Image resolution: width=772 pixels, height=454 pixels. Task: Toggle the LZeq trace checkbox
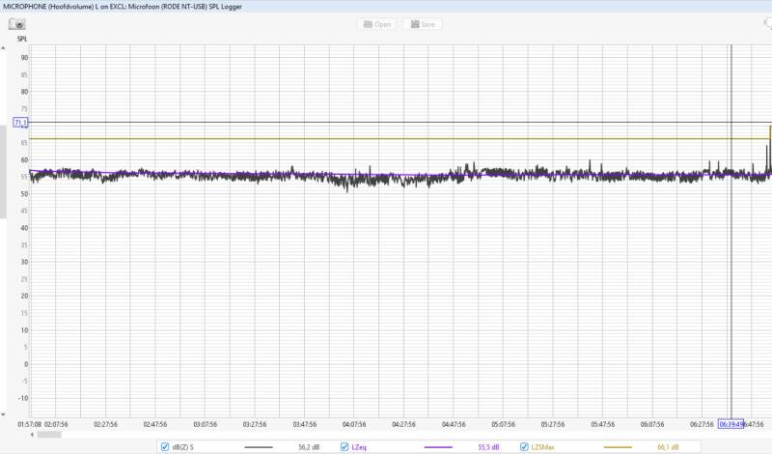pyautogui.click(x=345, y=446)
